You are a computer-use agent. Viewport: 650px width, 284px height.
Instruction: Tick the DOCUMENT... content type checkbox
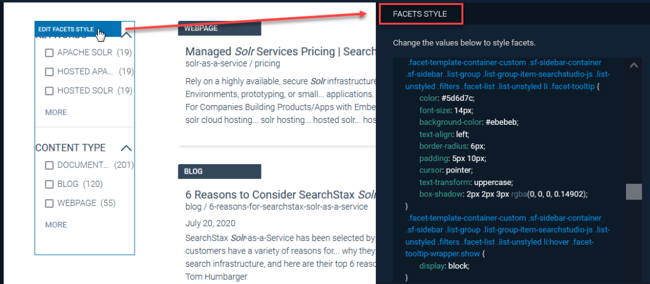pos(50,165)
